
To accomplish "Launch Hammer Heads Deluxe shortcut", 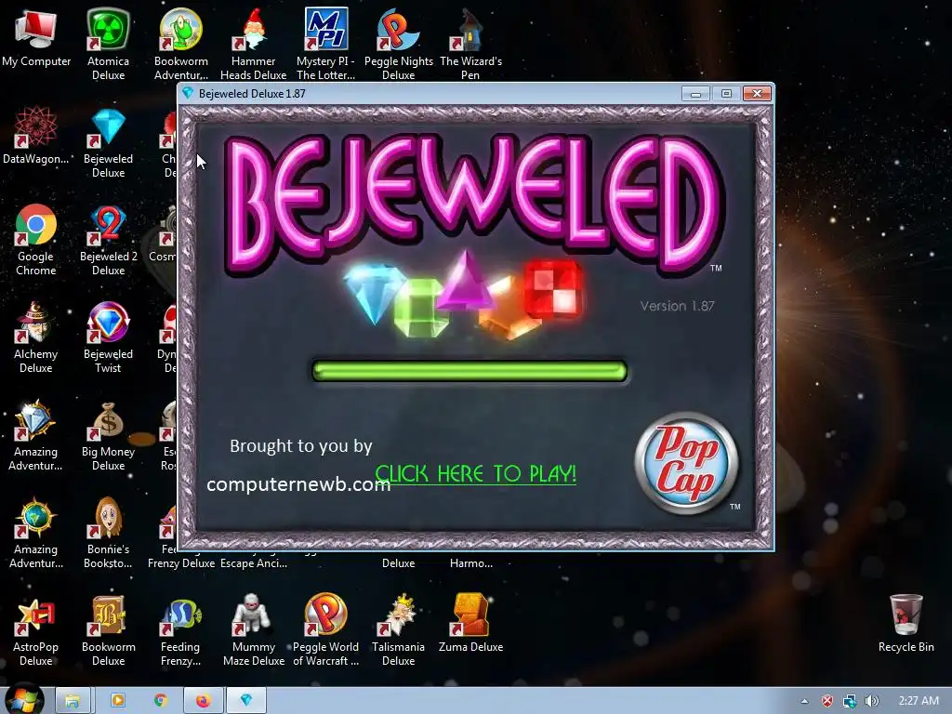I will [253, 44].
